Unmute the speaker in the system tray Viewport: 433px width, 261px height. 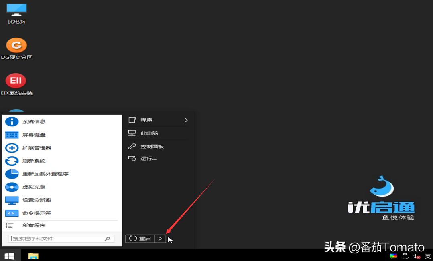pos(416,255)
